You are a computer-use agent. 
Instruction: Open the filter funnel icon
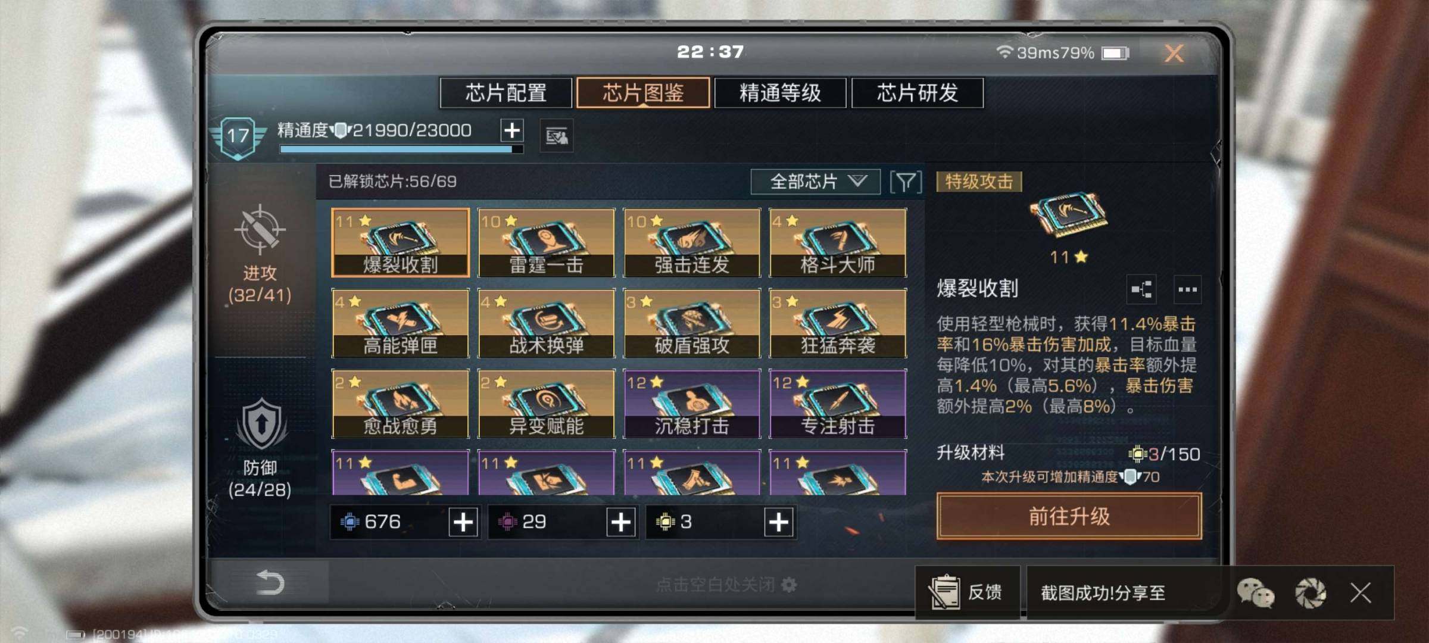click(x=906, y=182)
